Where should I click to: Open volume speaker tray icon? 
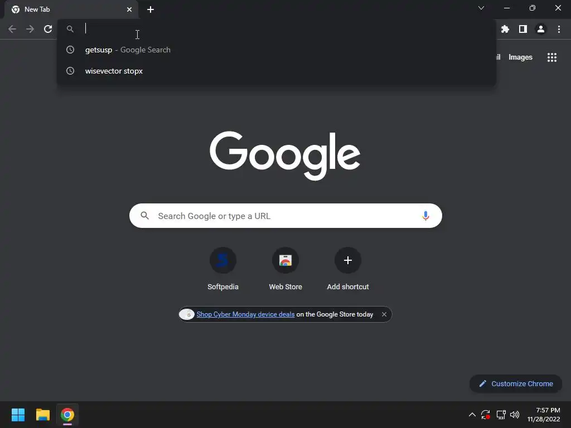[515, 415]
